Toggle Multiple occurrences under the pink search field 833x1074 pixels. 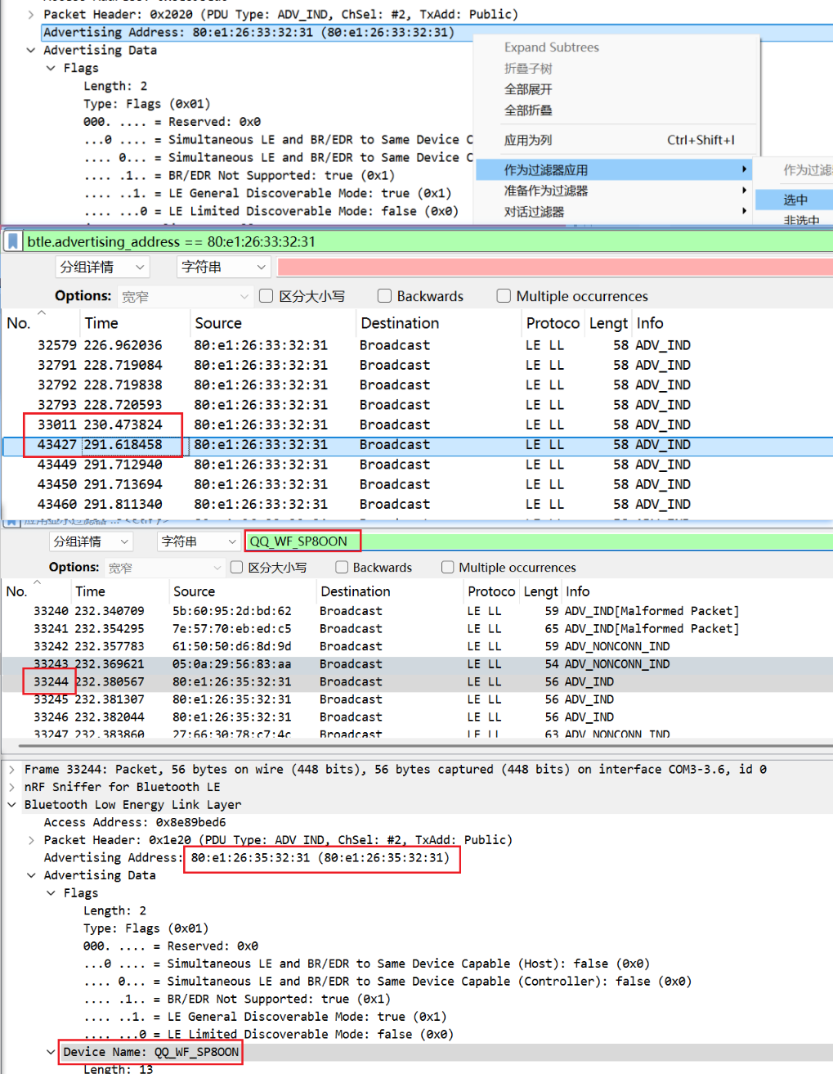pyautogui.click(x=504, y=296)
